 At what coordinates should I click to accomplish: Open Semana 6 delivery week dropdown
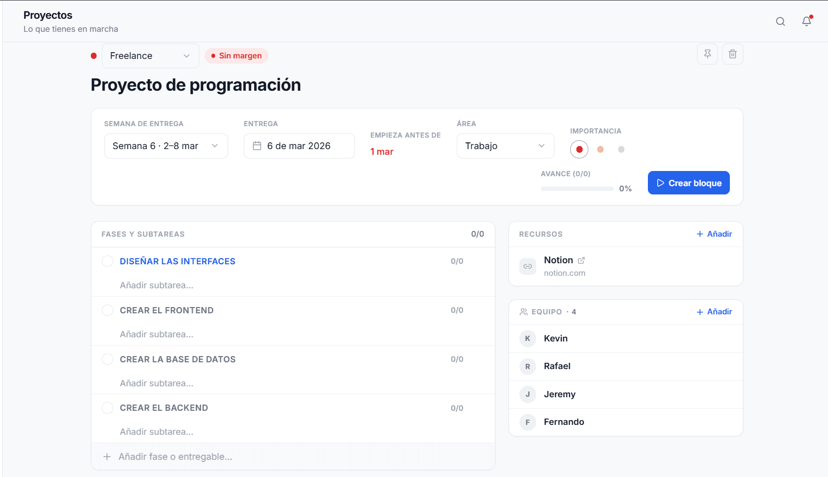click(166, 146)
